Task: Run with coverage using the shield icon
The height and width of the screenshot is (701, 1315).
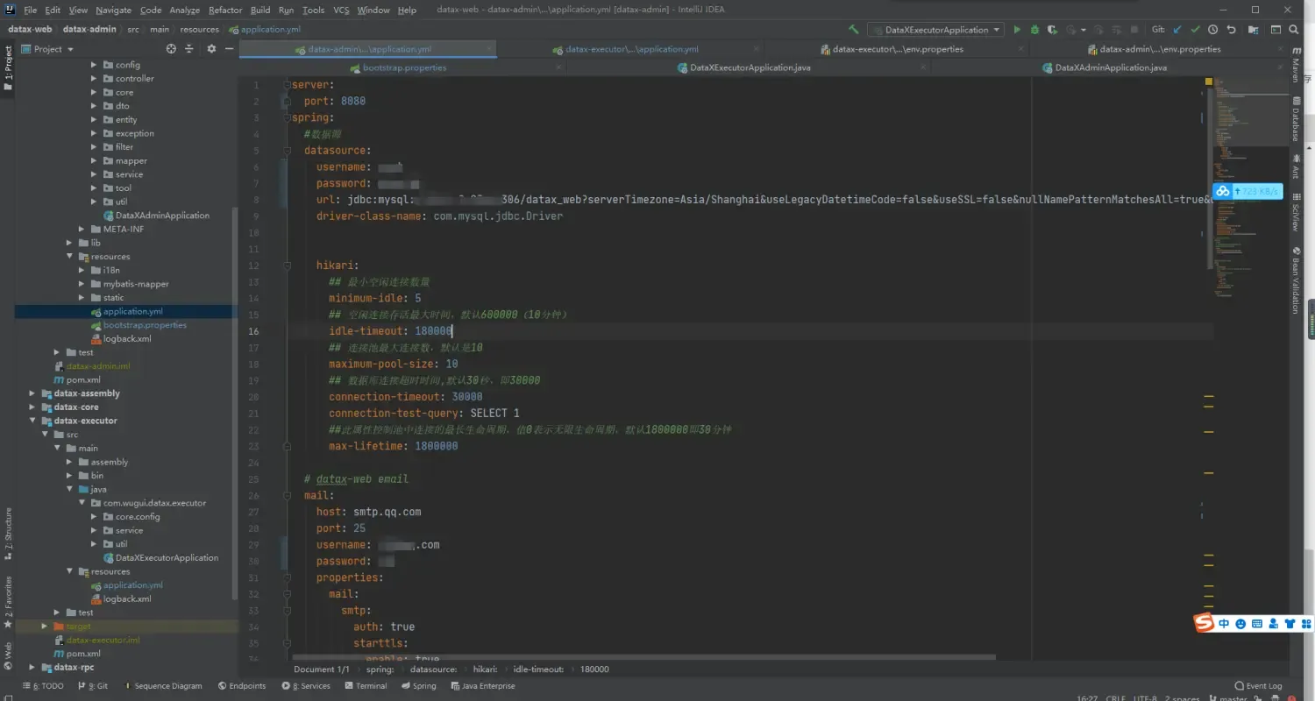Action: (x=1052, y=29)
